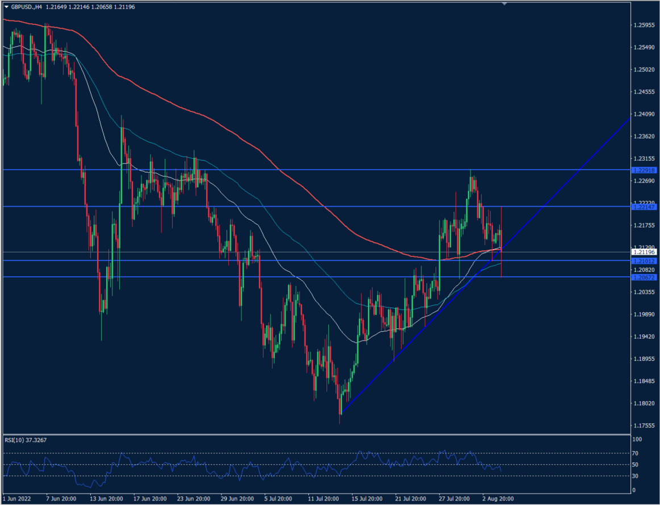This screenshot has height=505, width=660.
Task: Select the 1.20672 horizontal line price label
Action: point(645,277)
